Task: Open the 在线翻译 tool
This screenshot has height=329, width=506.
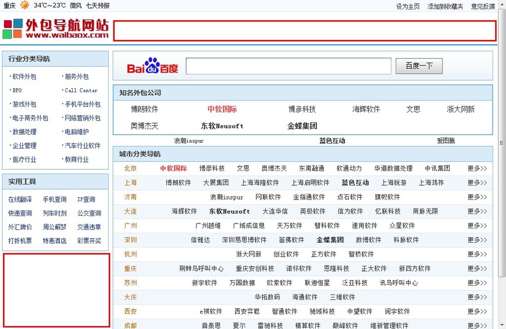Action: click(x=20, y=200)
